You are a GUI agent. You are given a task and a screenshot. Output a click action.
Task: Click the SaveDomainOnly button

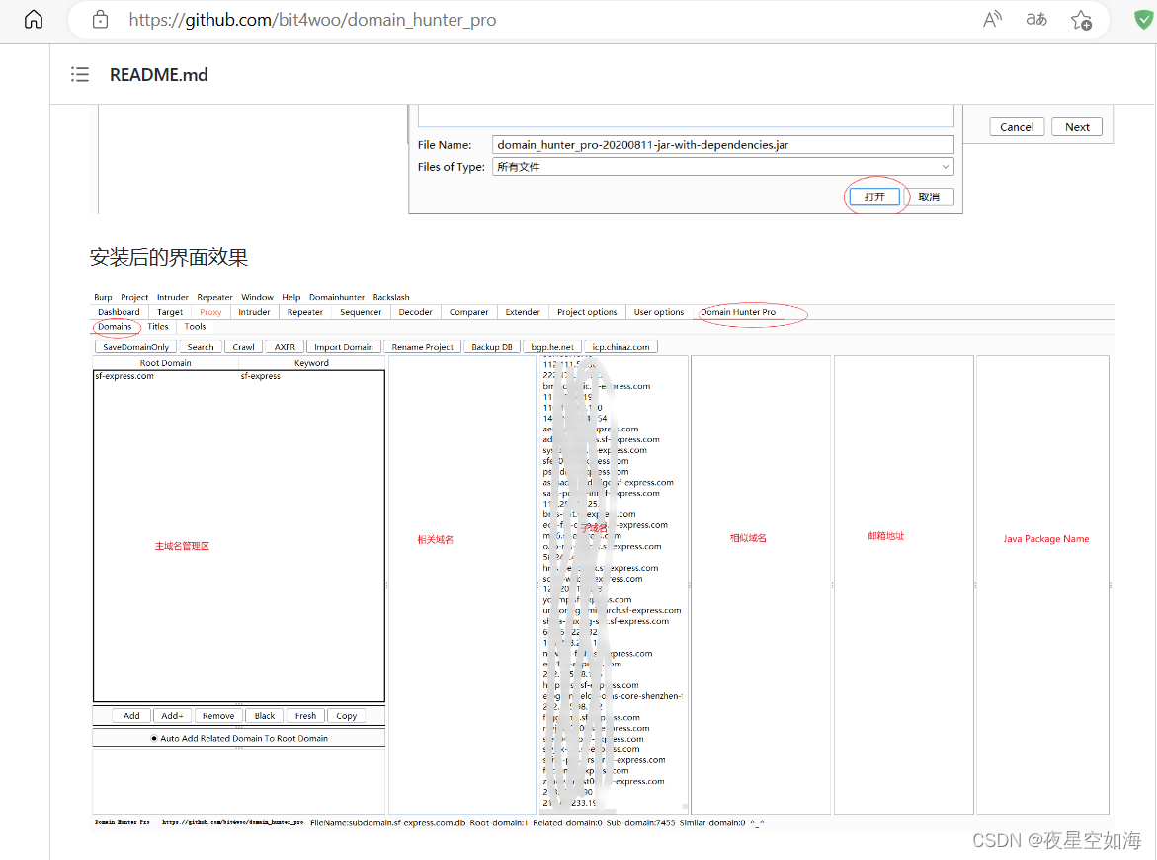click(x=135, y=347)
